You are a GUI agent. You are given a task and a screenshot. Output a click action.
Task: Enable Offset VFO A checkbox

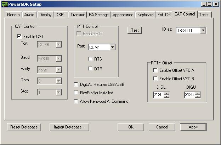[x=155, y=70]
